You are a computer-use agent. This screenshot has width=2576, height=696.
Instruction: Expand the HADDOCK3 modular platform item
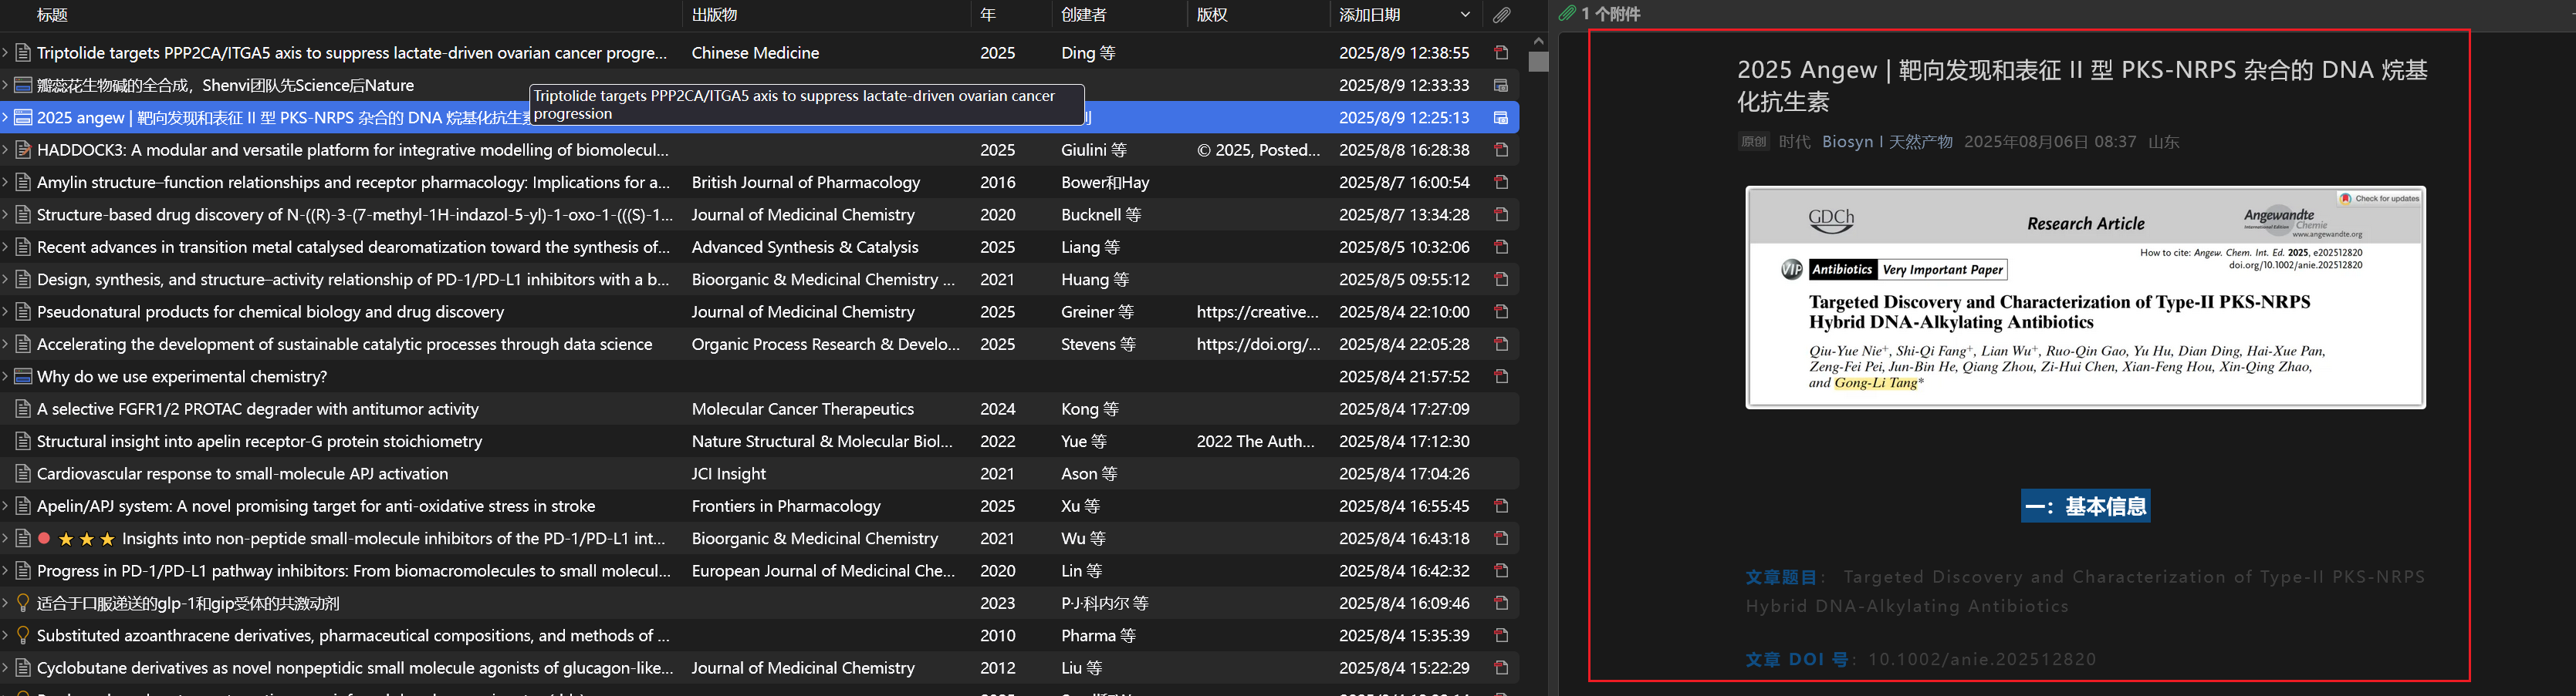tap(5, 150)
